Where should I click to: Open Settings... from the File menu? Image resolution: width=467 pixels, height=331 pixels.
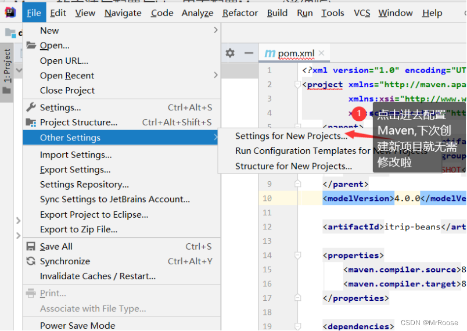click(x=121, y=107)
